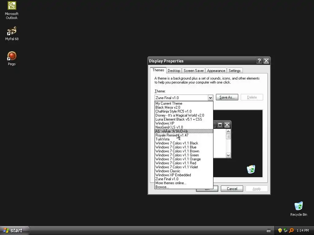314x235 pixels.
Task: Choose Windows 7 Colors v1.1 Blue
Action: pos(184,147)
